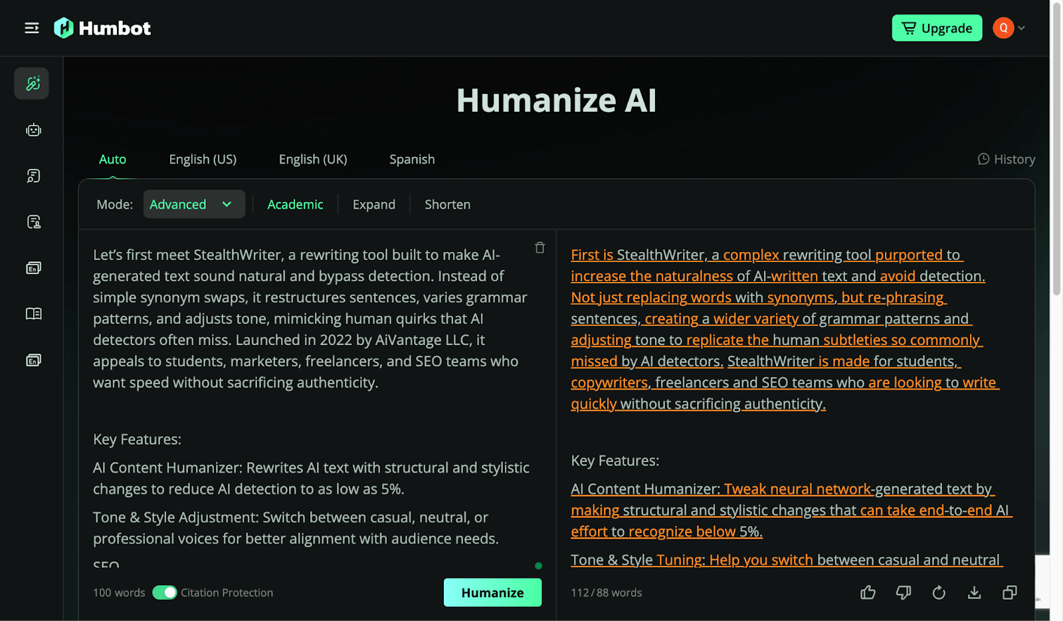Image resolution: width=1063 pixels, height=621 pixels.
Task: Give thumbs up to the output
Action: click(x=868, y=592)
